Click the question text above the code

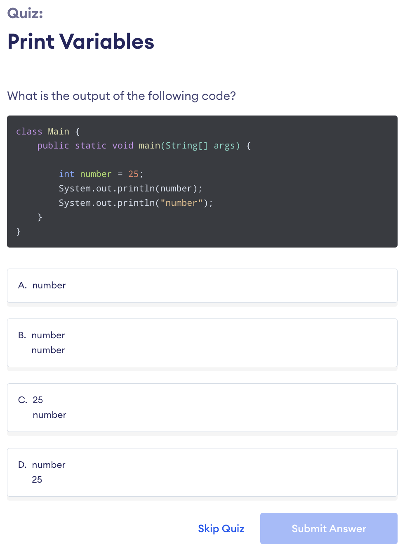click(121, 96)
